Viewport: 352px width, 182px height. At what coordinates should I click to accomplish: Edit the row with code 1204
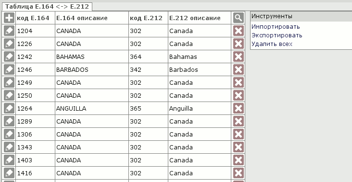9,31
